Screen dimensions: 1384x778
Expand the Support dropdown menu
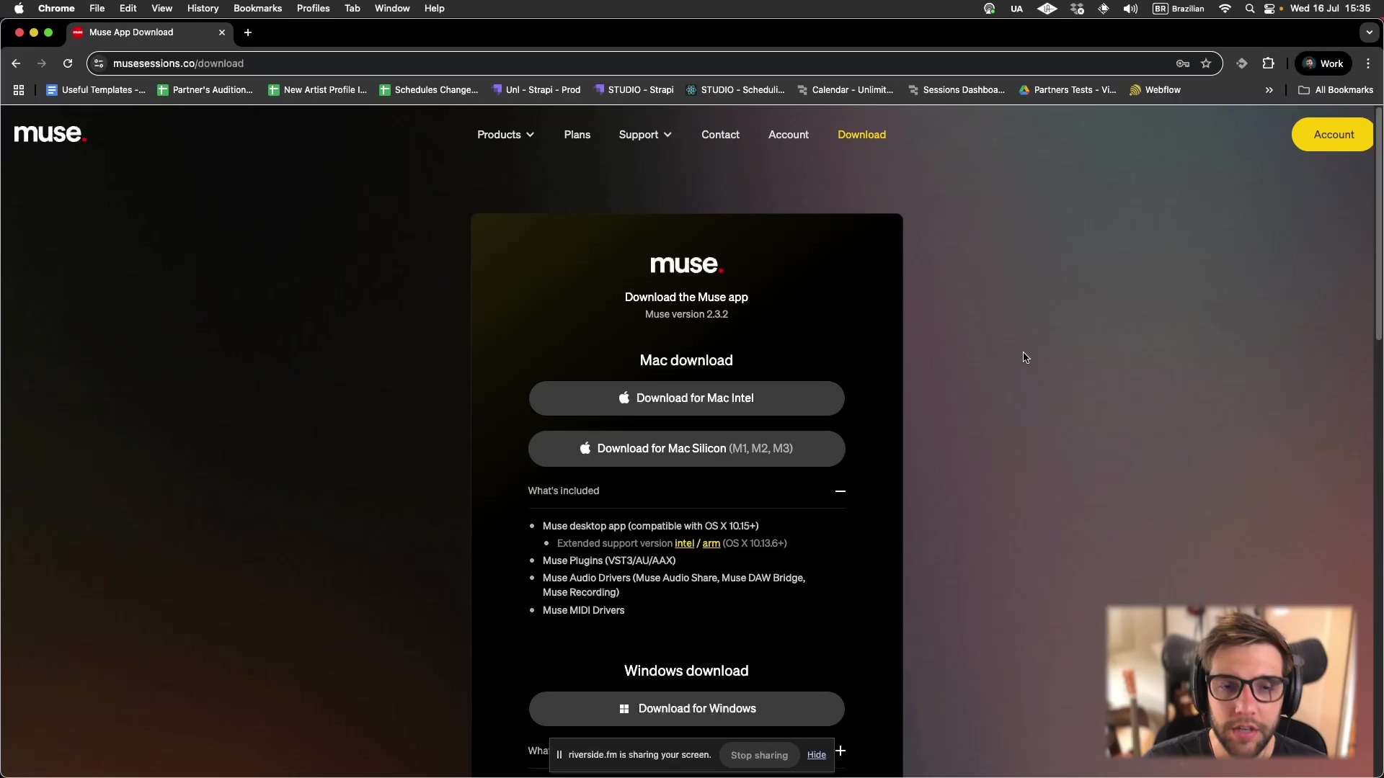click(644, 135)
